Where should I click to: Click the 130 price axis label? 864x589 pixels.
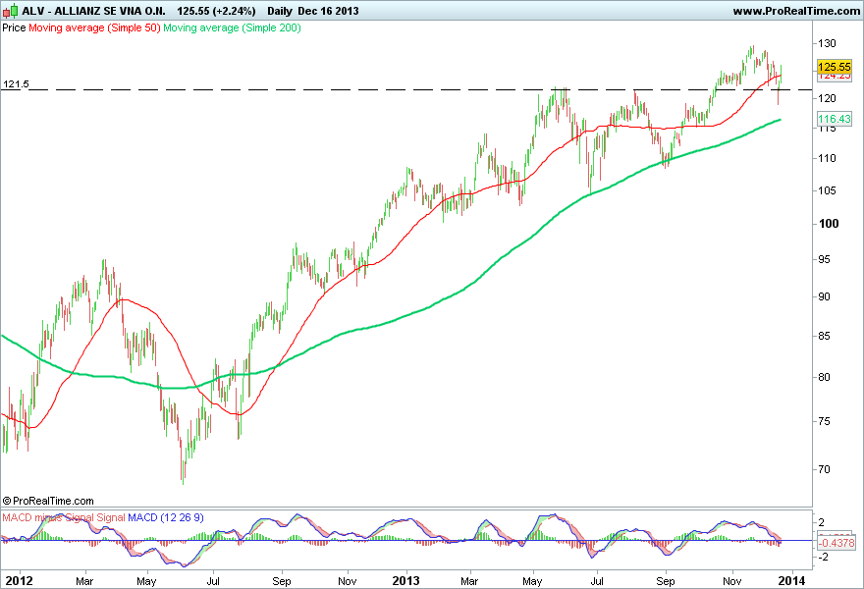[827, 43]
